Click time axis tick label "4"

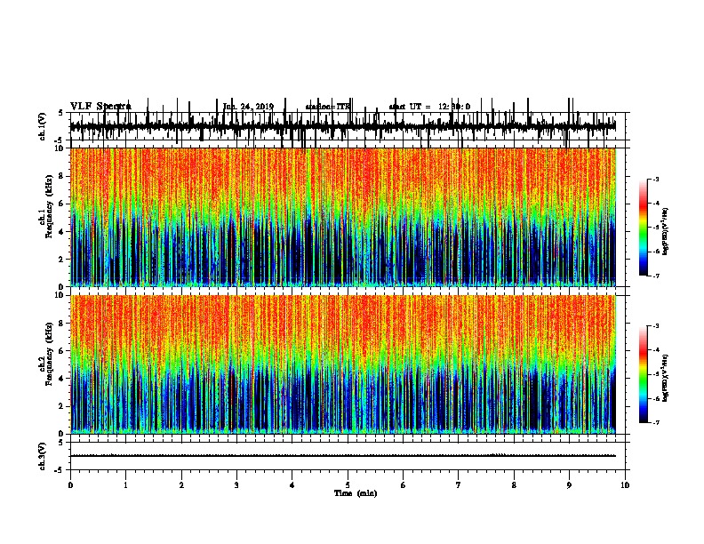tap(292, 485)
